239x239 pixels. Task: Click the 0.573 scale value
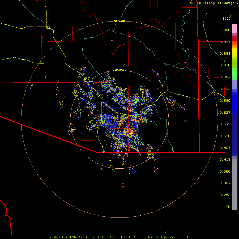[x=225, y=124]
